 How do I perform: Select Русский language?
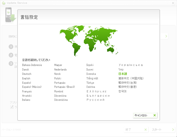(96, 100)
